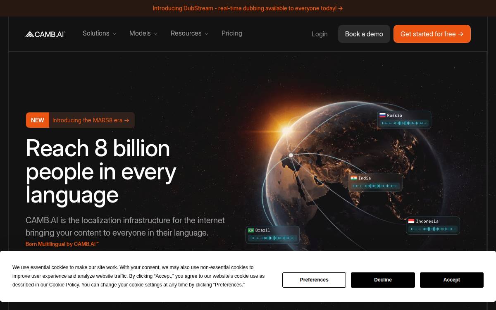
Task: Click Get started for free button
Action: (x=432, y=34)
